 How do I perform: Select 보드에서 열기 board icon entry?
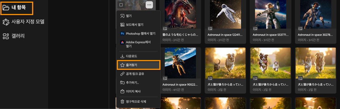pos(139,24)
